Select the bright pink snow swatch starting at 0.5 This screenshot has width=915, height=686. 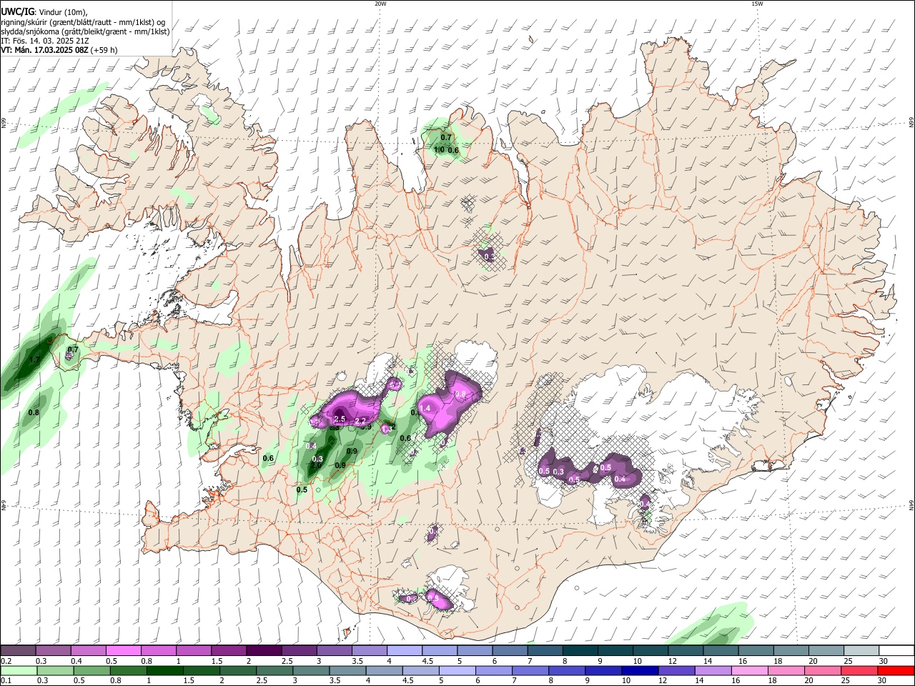(x=123, y=650)
